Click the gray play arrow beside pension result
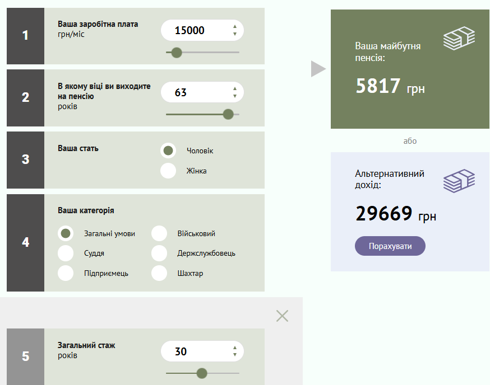The height and width of the screenshot is (385, 490). click(x=318, y=69)
